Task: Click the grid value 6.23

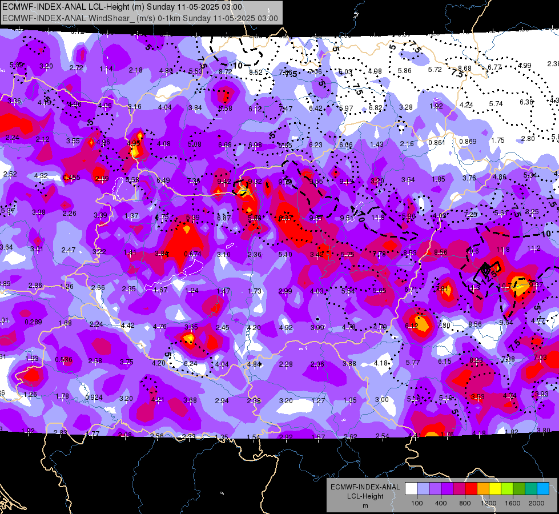Action: click(x=316, y=144)
